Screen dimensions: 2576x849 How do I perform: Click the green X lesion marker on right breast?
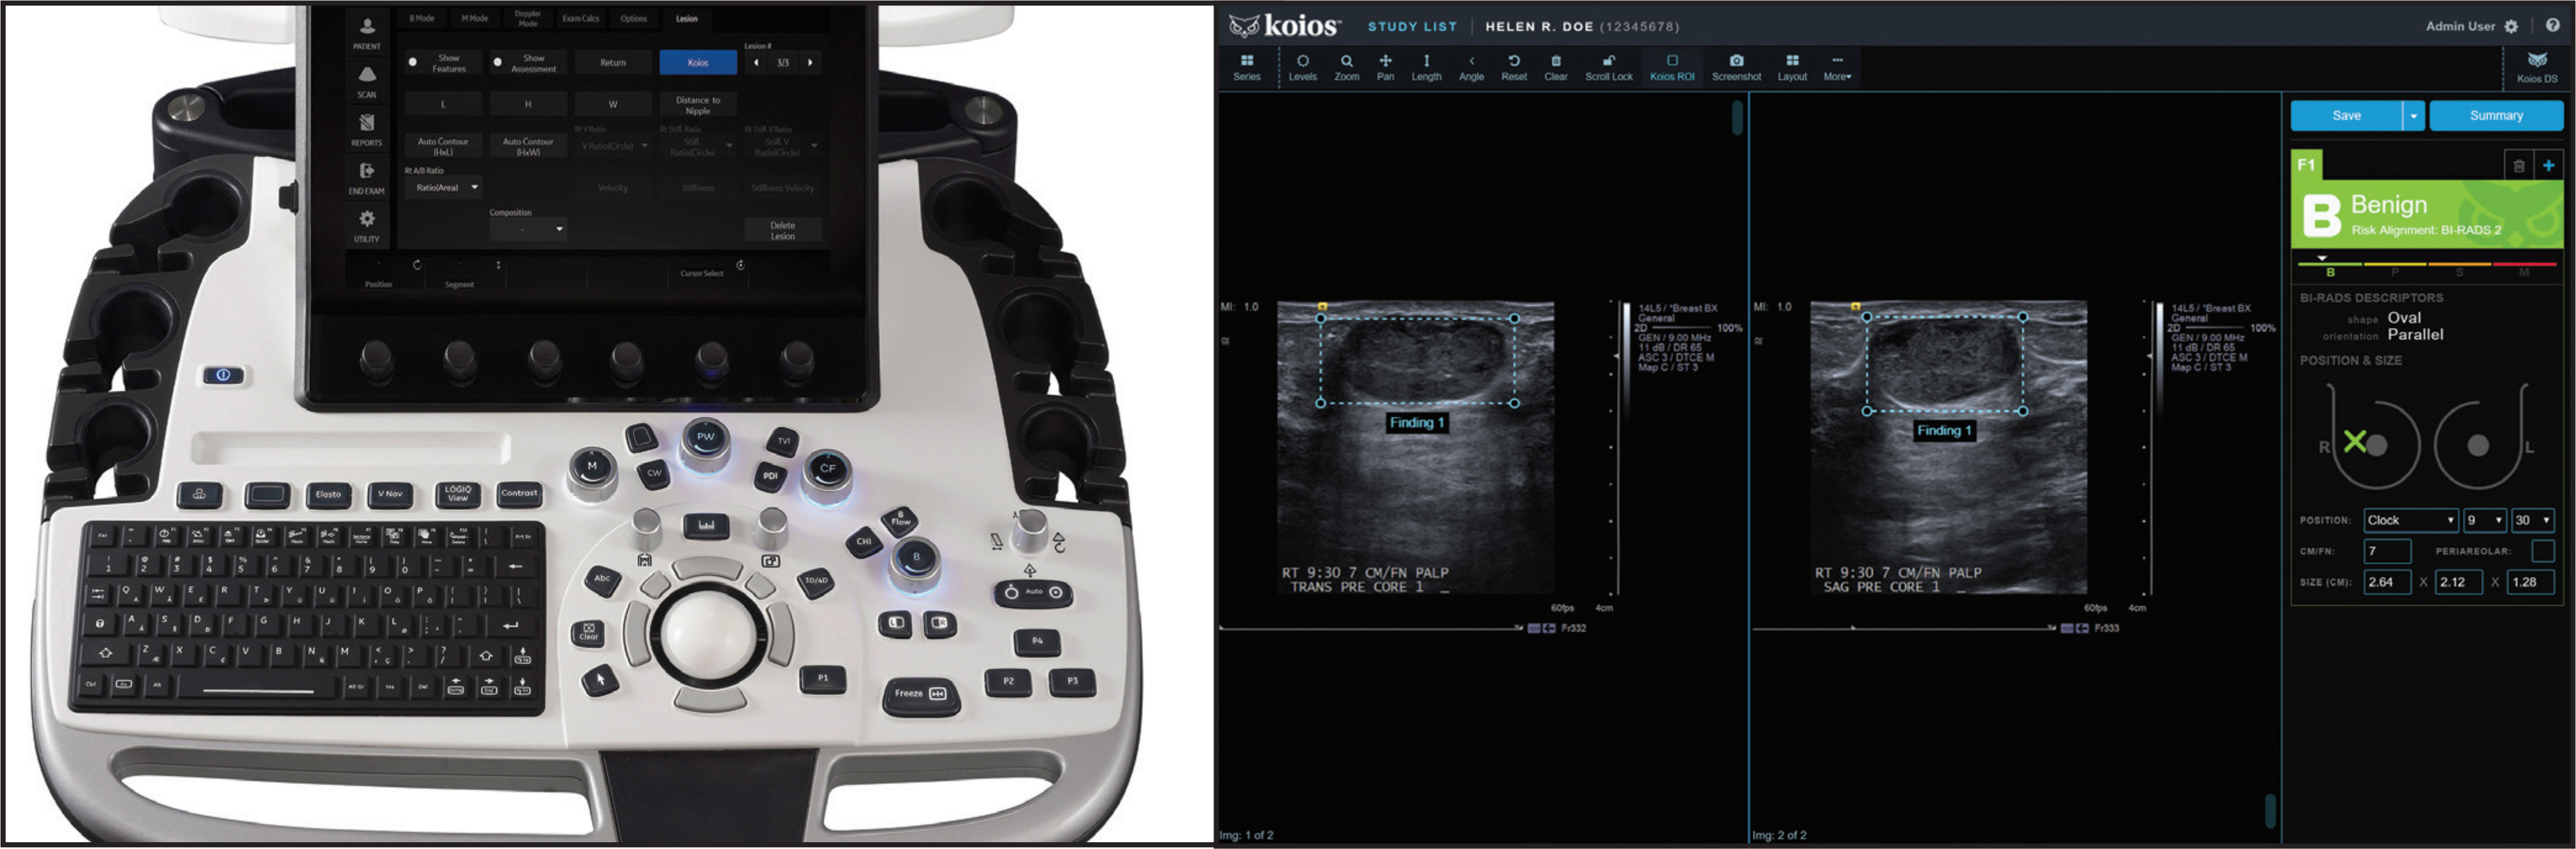pyautogui.click(x=2354, y=441)
